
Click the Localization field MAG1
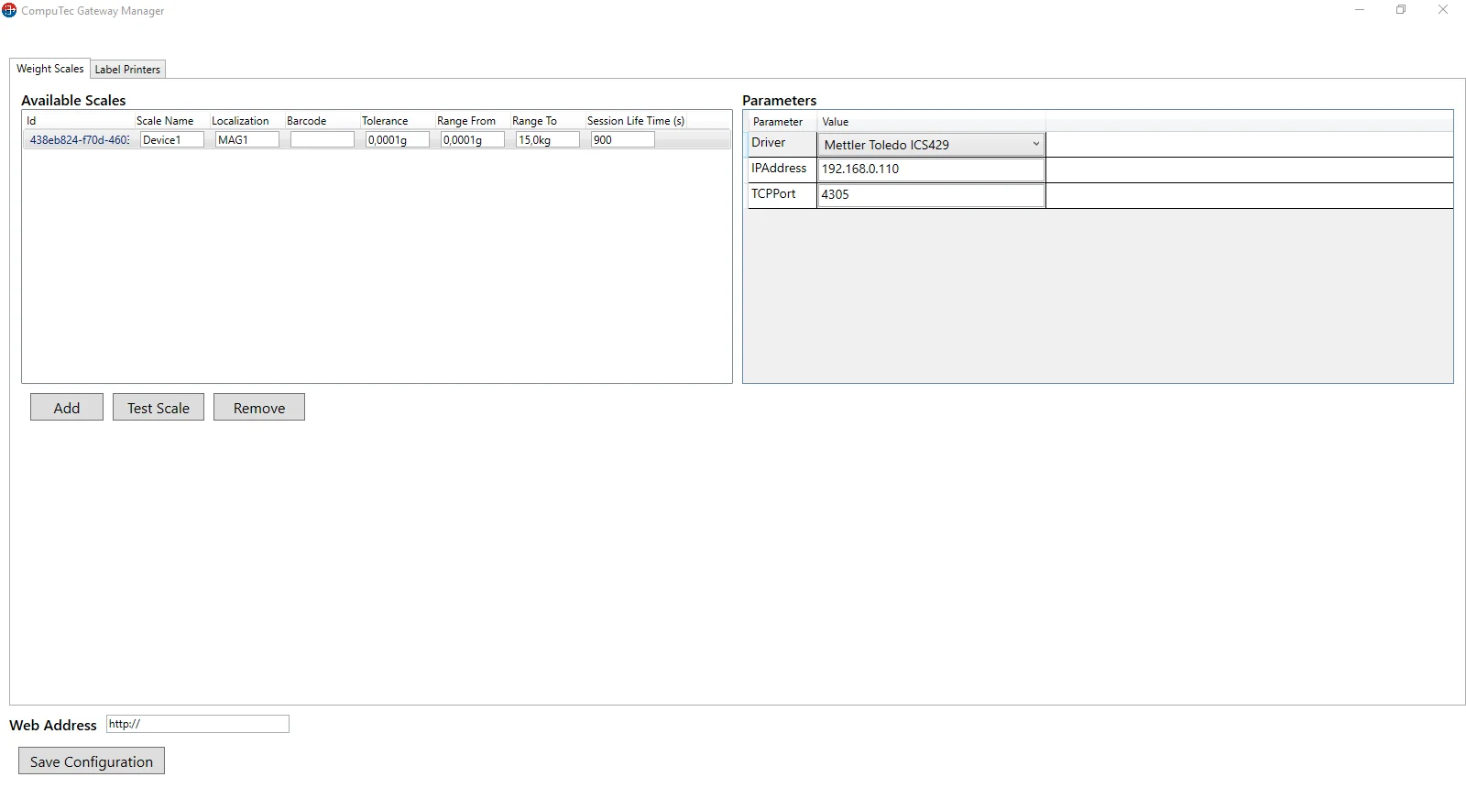click(x=246, y=140)
